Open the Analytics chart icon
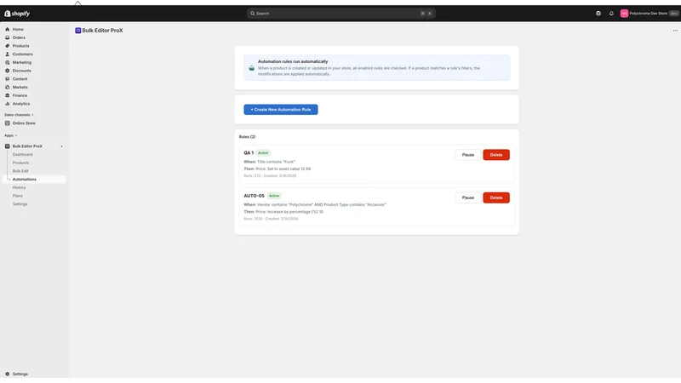Viewport: 681px width, 383px height. pos(8,103)
